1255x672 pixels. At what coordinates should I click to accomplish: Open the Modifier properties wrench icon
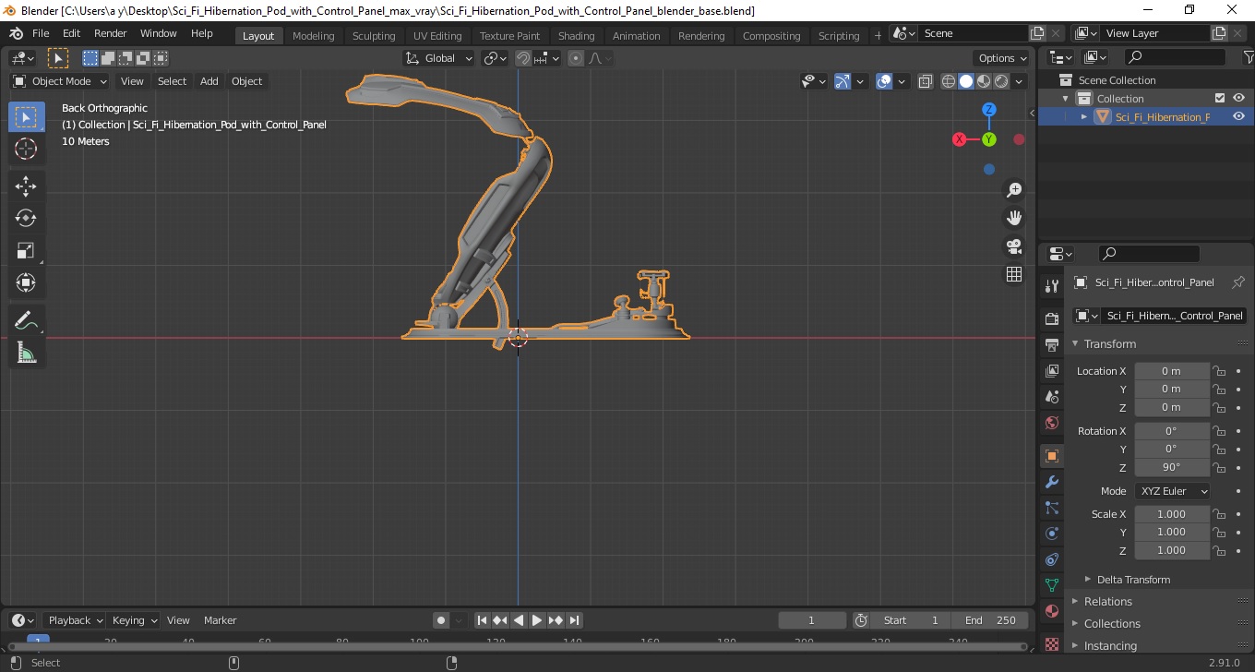(1051, 482)
